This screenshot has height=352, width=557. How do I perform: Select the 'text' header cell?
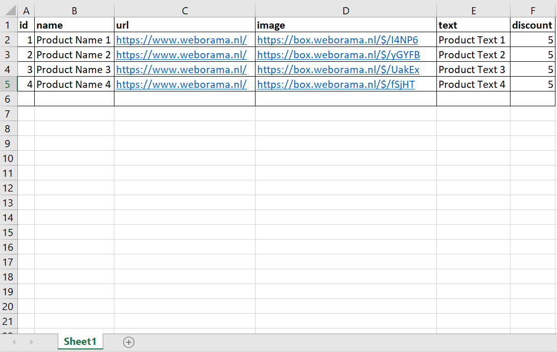[x=474, y=25]
